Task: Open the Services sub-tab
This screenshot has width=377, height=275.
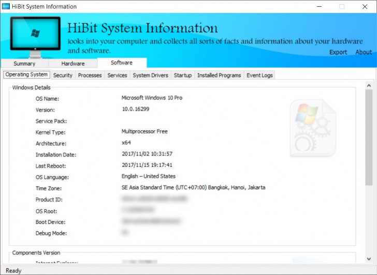Action: coord(118,75)
